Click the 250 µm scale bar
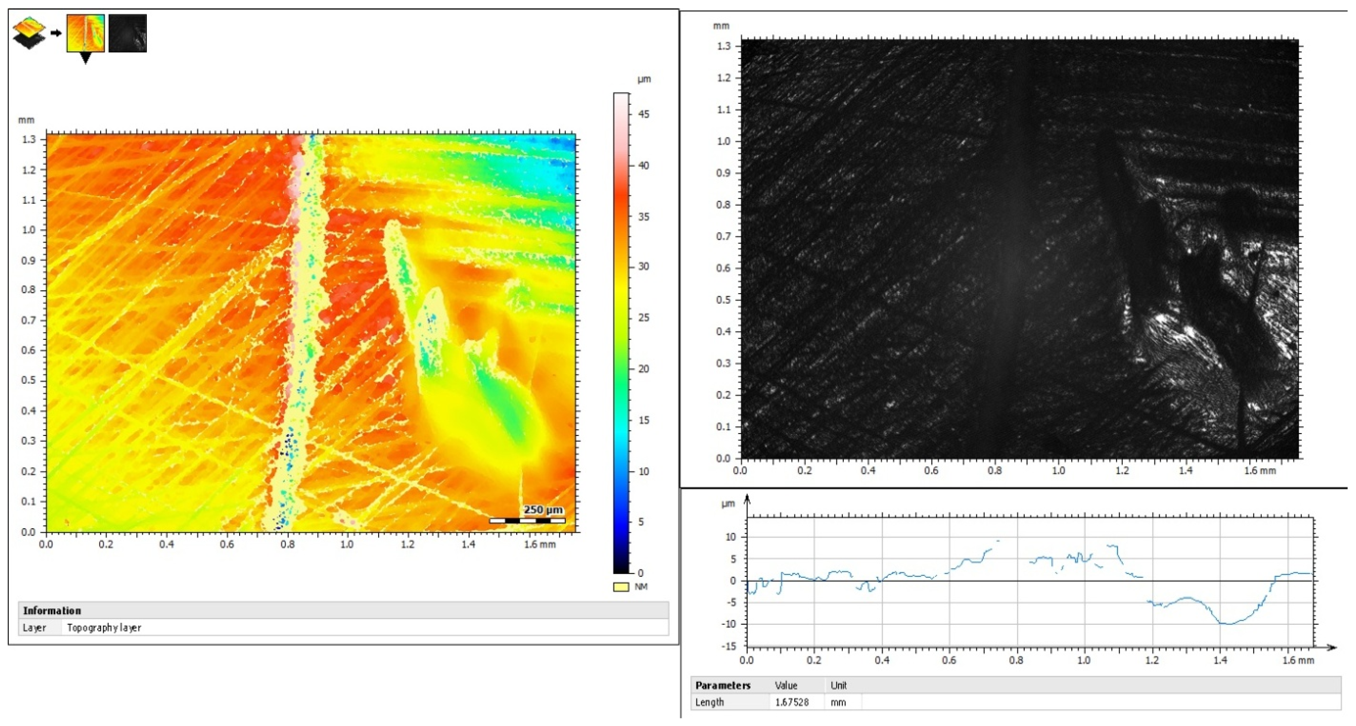The image size is (1356, 726). (527, 520)
